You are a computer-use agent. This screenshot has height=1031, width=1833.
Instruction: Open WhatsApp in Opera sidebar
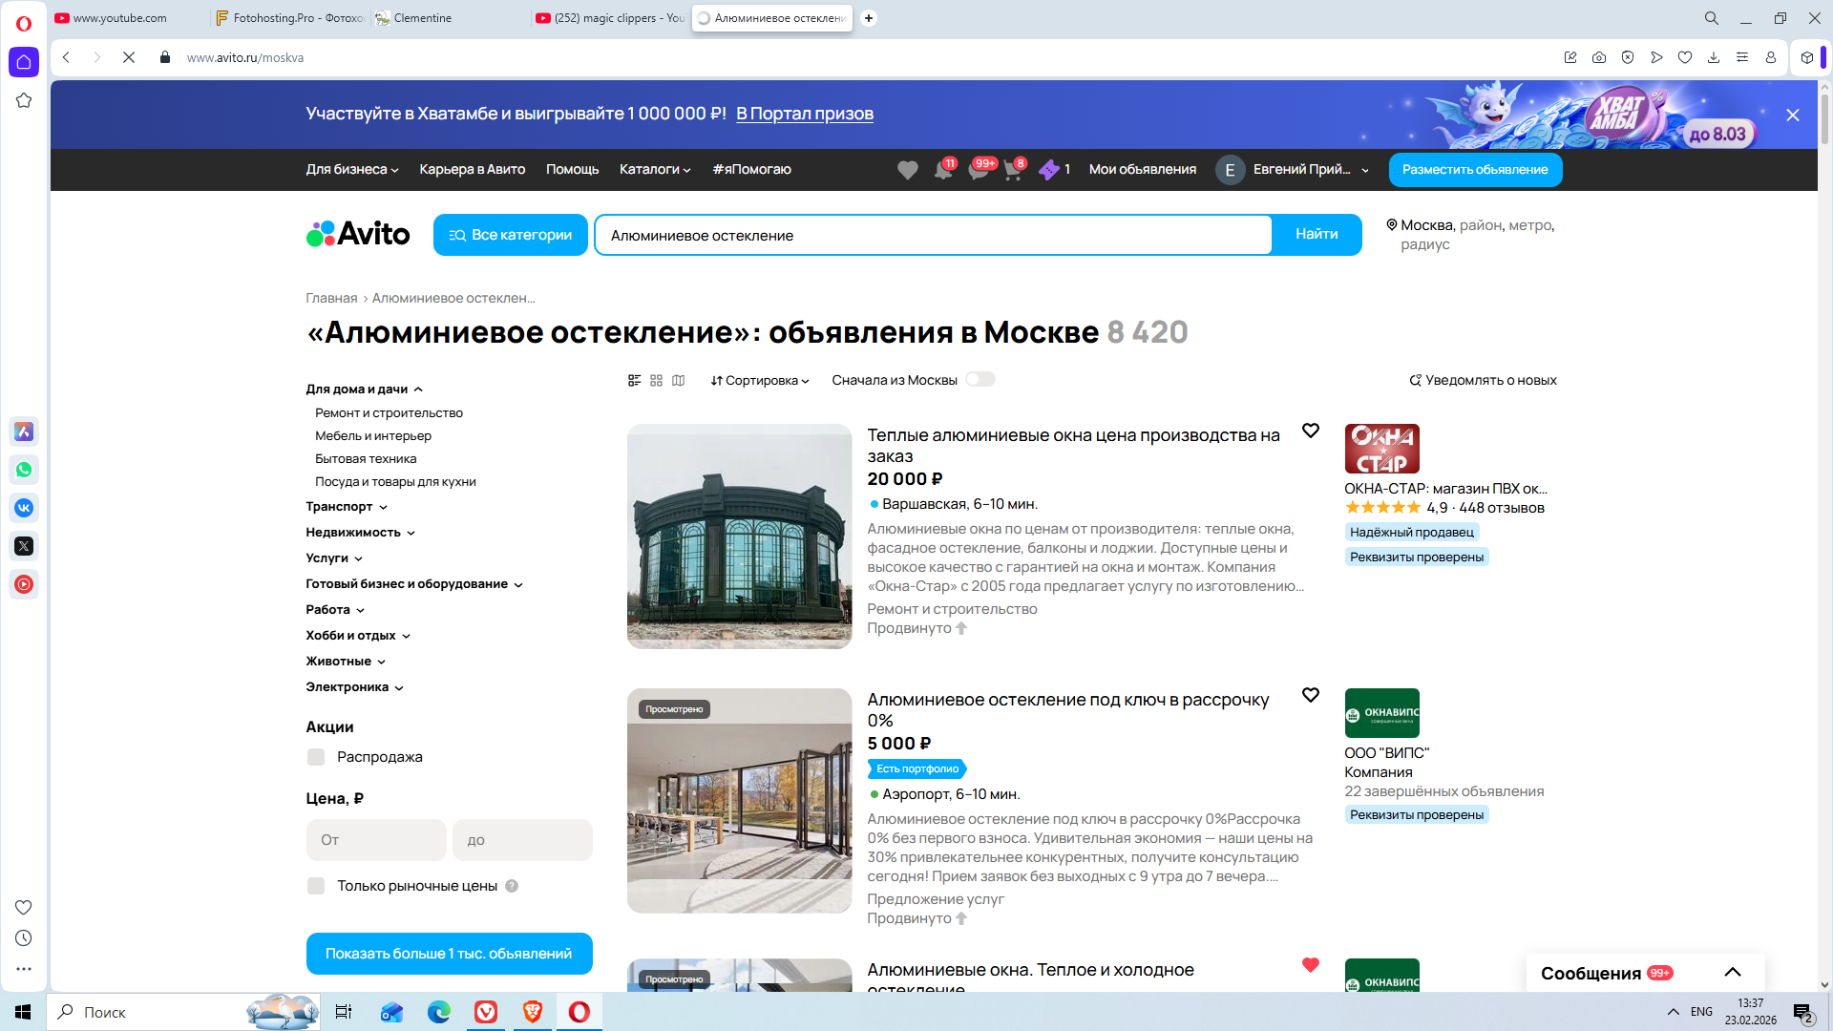(24, 470)
